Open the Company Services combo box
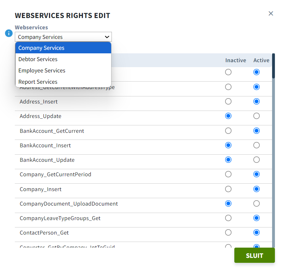 point(63,37)
